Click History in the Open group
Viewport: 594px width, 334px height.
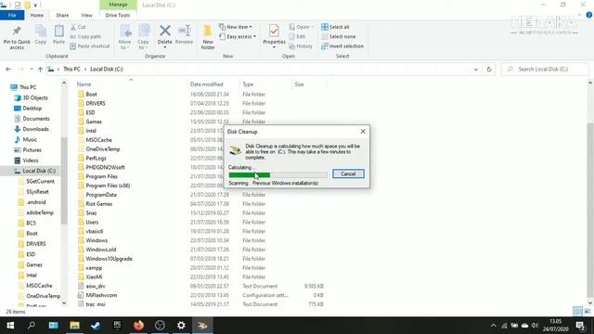[x=301, y=46]
